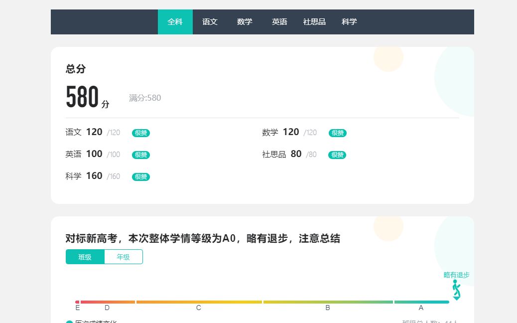Click the green B segment of level bar
Screen dimensions: 517x323
tap(328, 302)
